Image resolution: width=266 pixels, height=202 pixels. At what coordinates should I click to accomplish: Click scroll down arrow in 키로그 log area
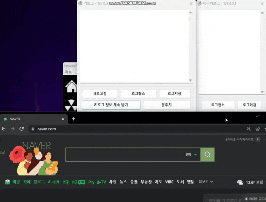tap(191, 80)
